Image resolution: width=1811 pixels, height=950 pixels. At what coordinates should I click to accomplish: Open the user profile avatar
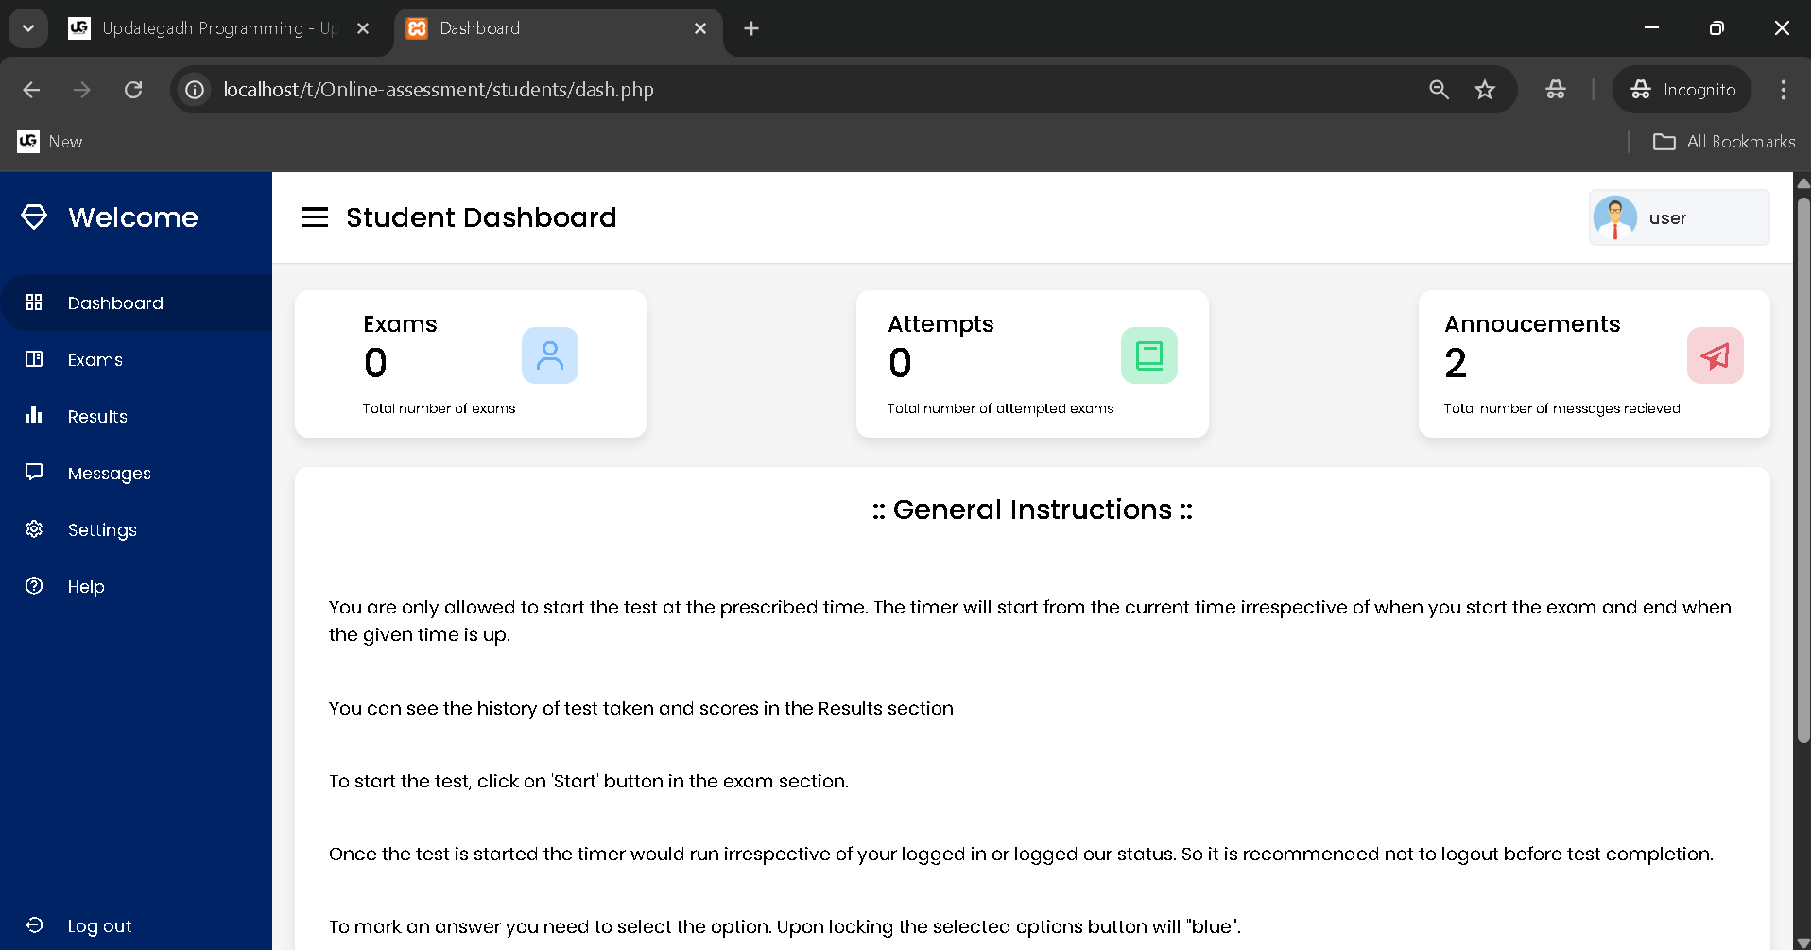[1614, 217]
